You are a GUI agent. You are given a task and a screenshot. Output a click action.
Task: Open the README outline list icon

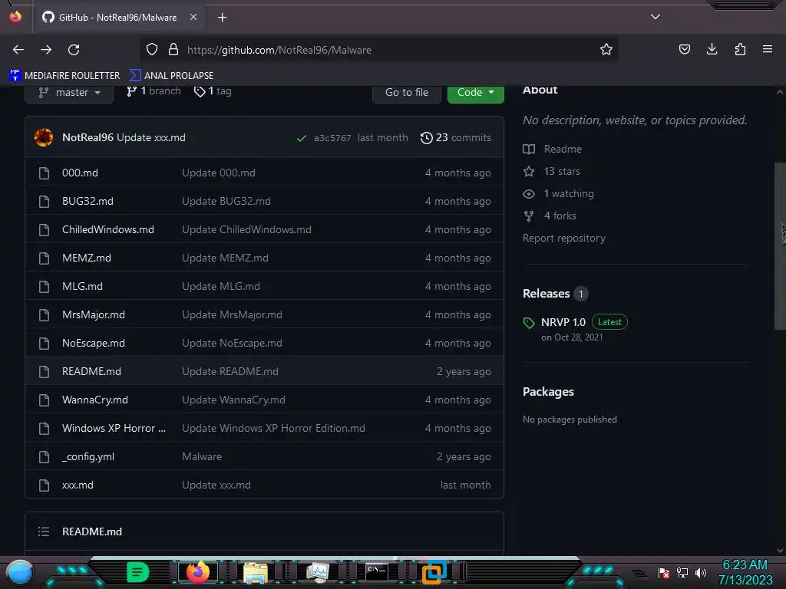tap(44, 531)
